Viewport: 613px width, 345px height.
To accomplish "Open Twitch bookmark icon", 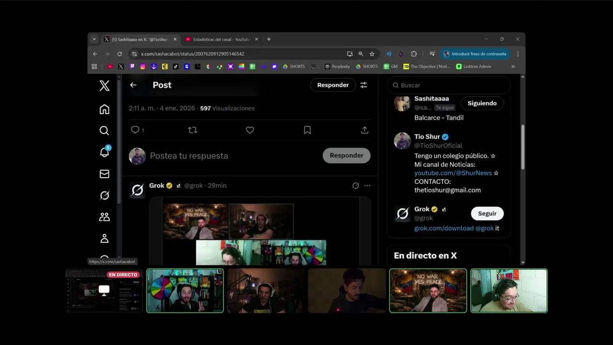I will click(x=132, y=67).
